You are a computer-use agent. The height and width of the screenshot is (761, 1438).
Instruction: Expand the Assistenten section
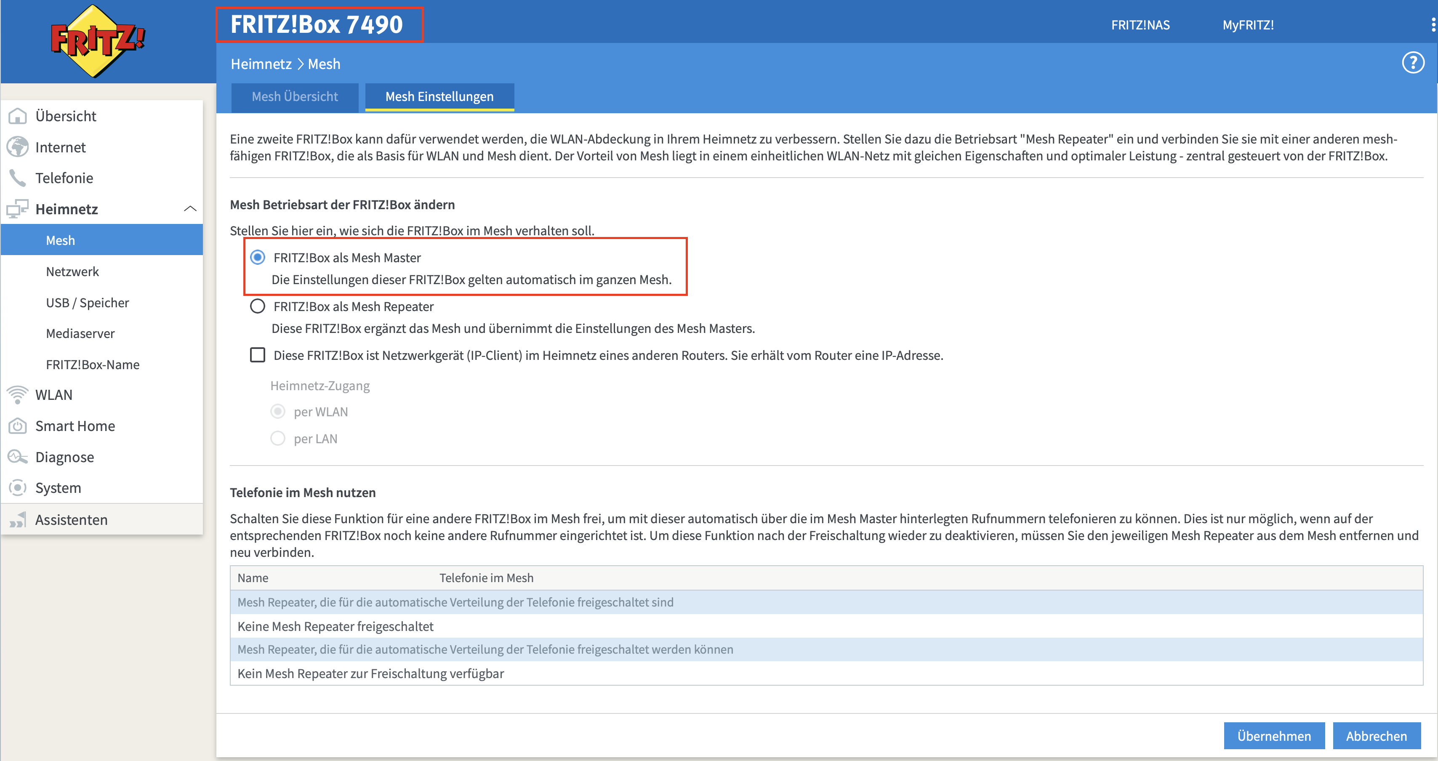click(x=71, y=520)
